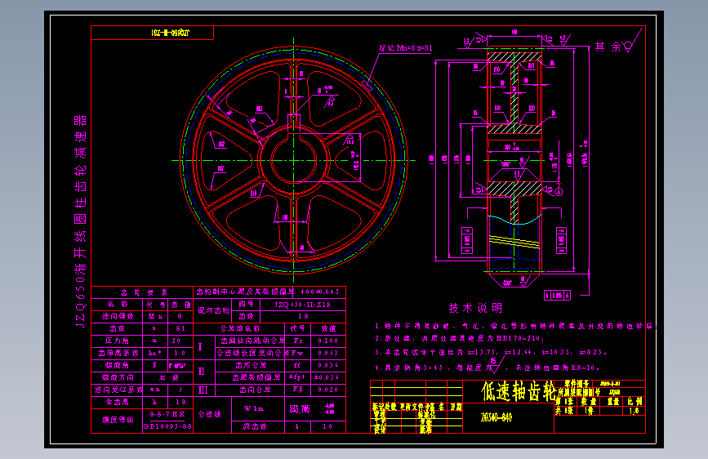The height and width of the screenshot is (459, 708).
Task: Select the Wkm symbol cell
Action: [x=258, y=409]
